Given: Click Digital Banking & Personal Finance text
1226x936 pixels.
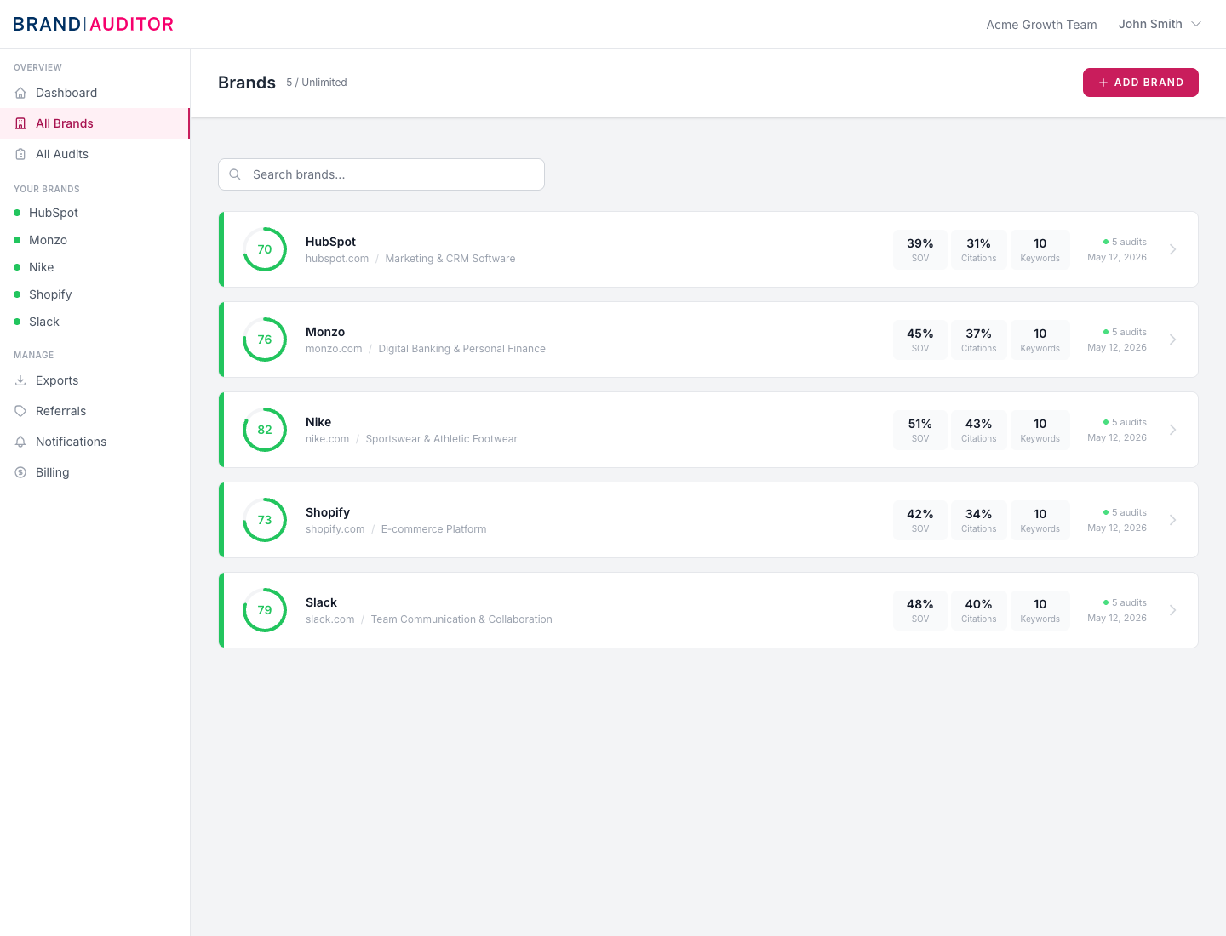Looking at the screenshot, I should pyautogui.click(x=461, y=349).
